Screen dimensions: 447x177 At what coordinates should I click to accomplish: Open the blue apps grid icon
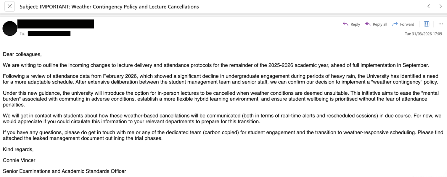pos(426,24)
